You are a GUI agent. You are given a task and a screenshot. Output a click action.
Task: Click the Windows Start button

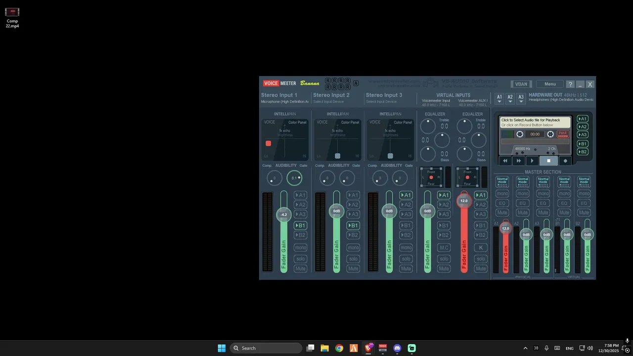[x=222, y=348]
